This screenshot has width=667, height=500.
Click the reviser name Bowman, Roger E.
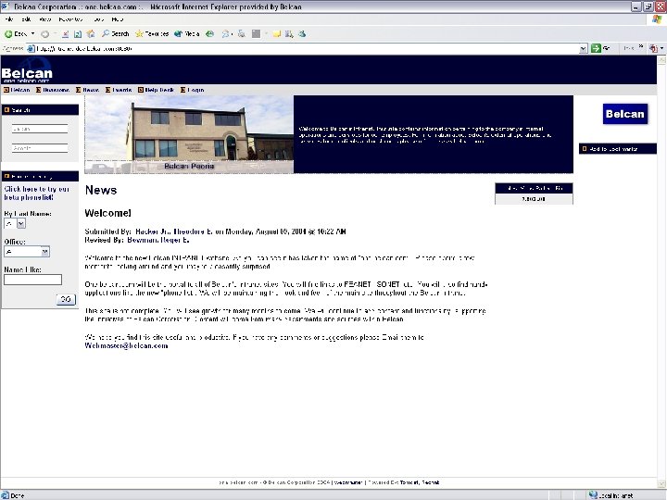coord(158,240)
